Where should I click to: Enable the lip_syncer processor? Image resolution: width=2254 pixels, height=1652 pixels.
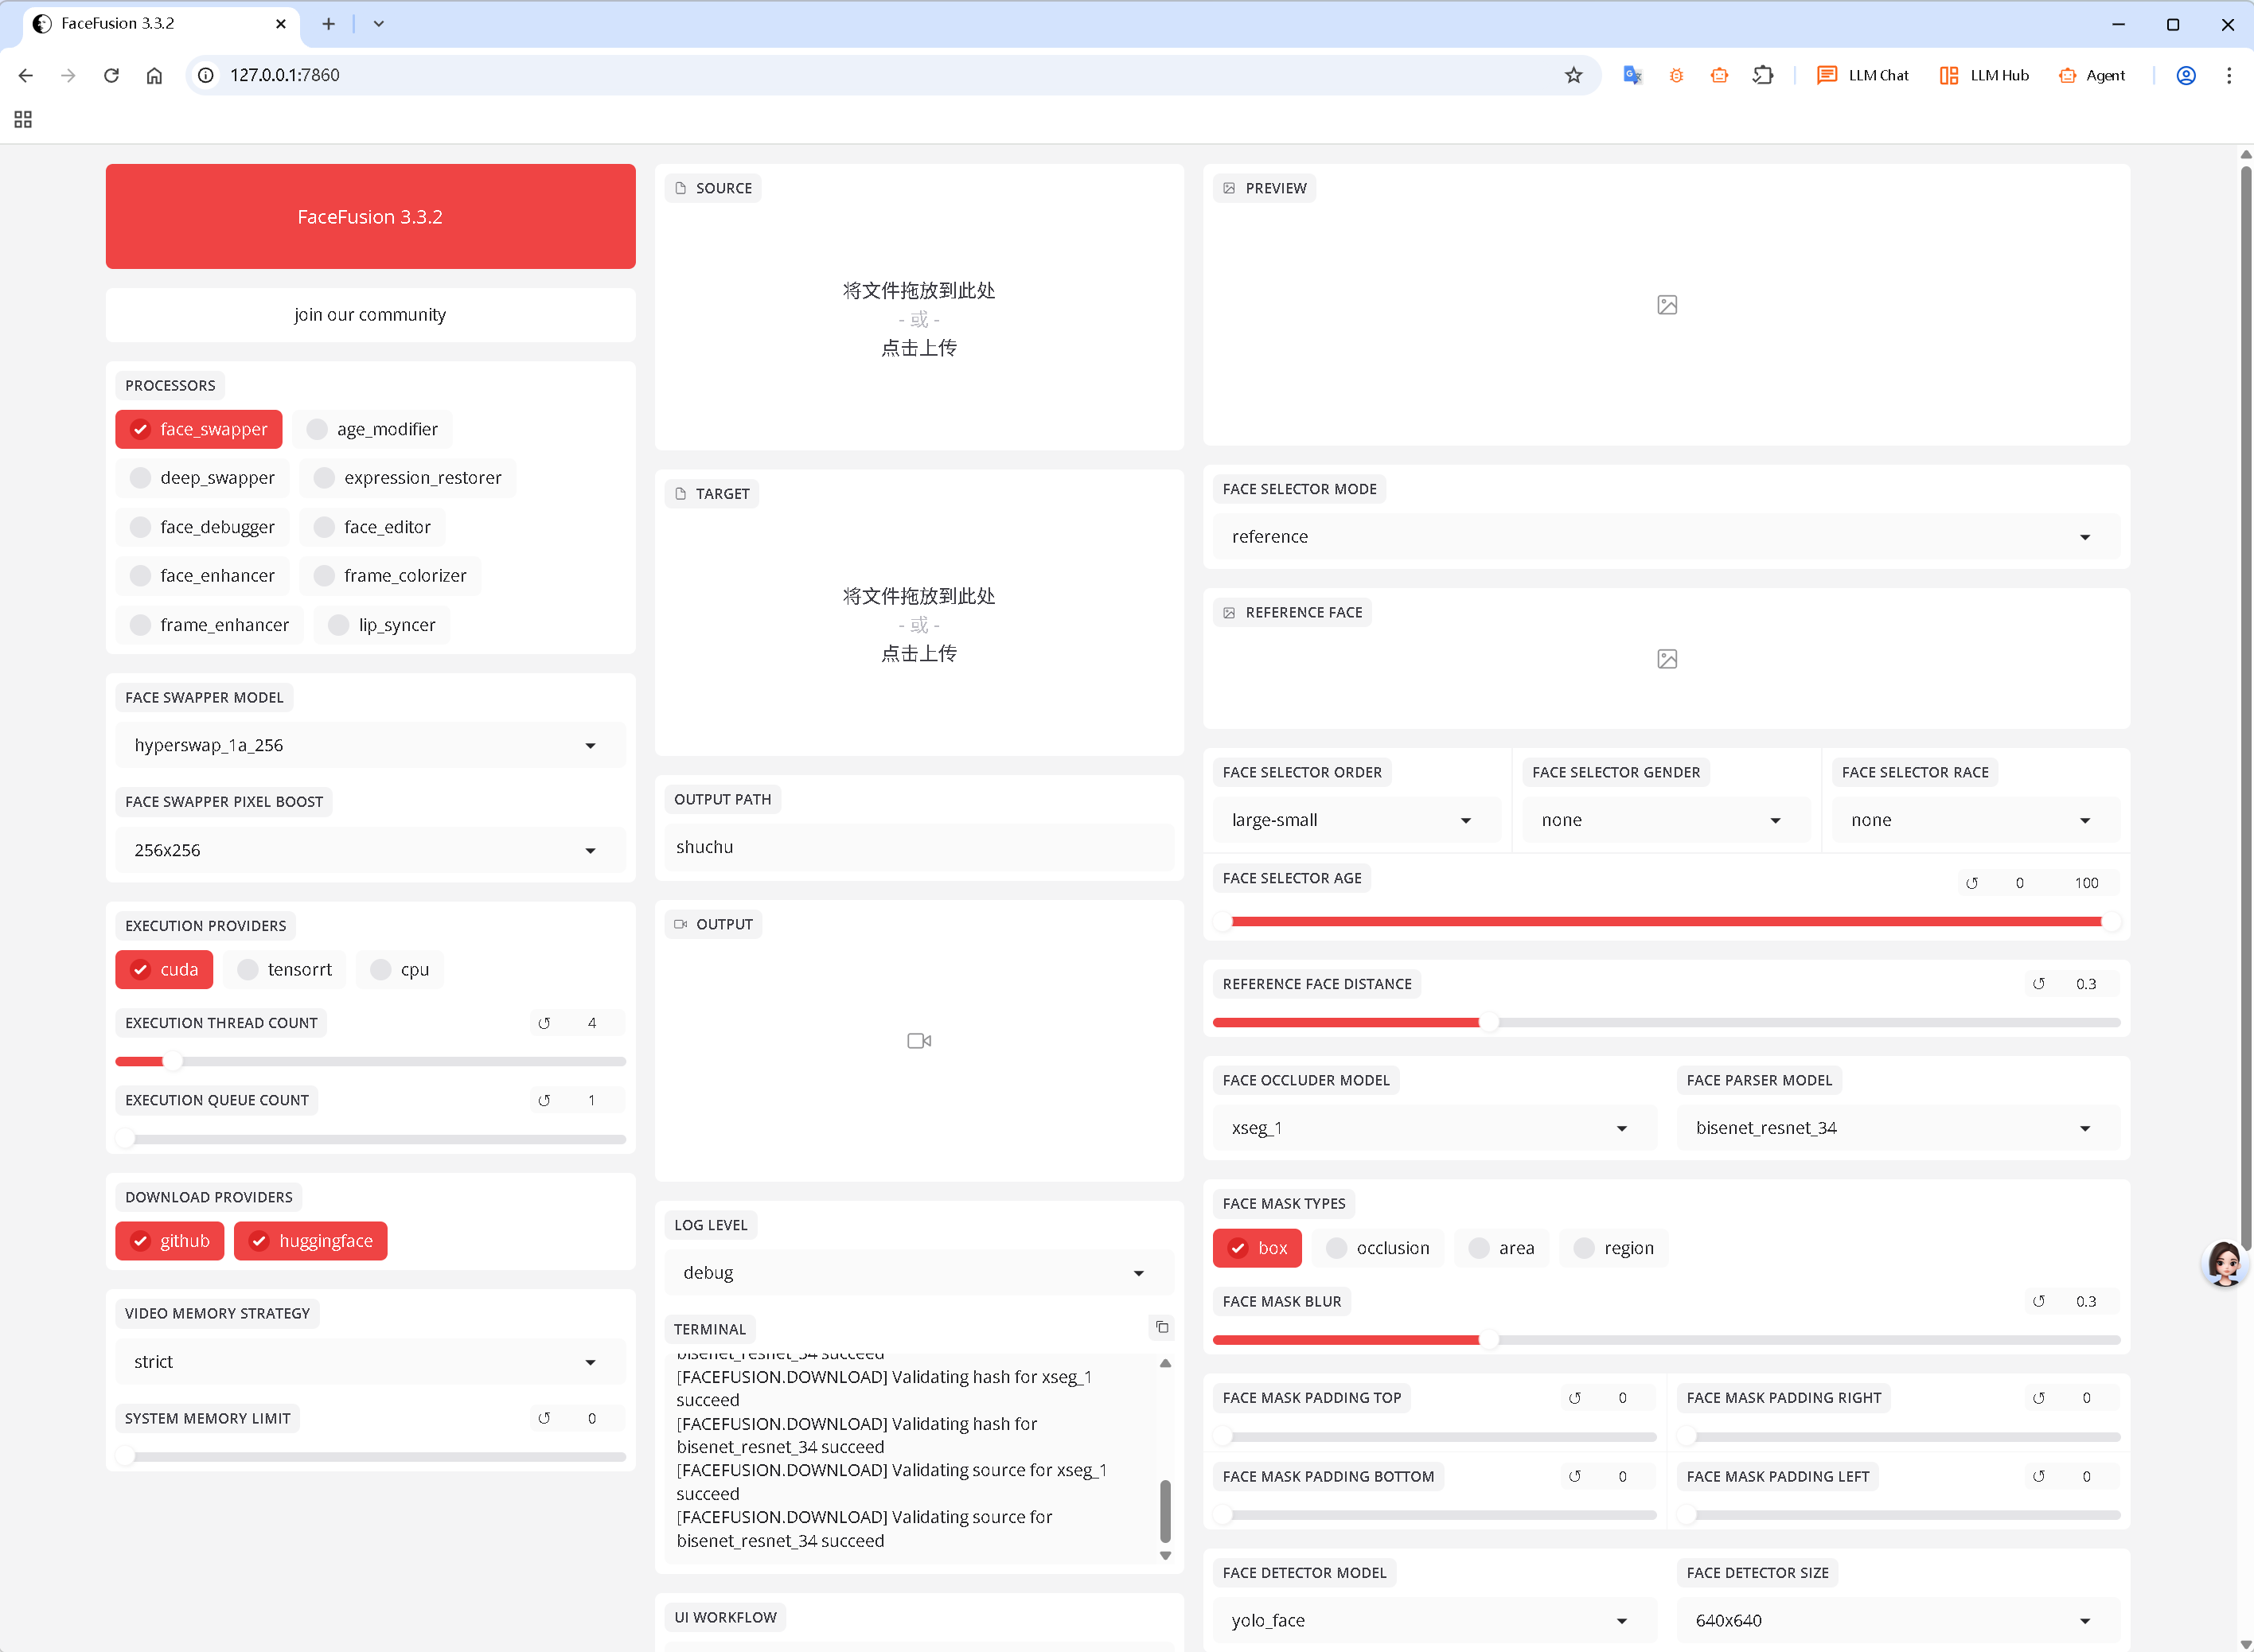point(382,625)
